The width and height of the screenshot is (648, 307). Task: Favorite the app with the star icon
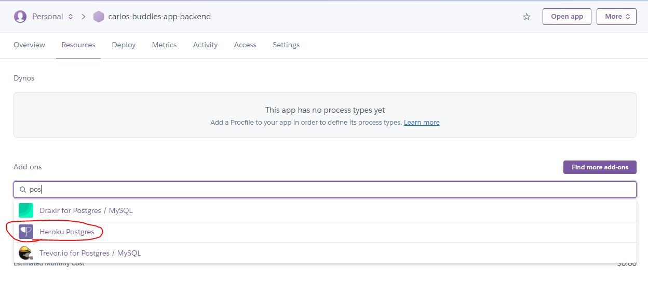click(526, 17)
